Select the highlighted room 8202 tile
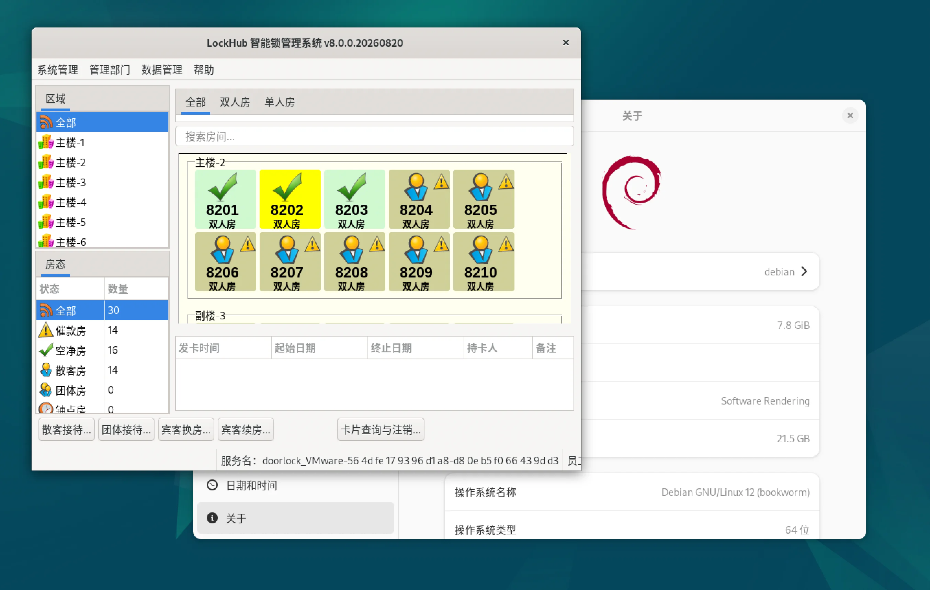This screenshot has width=930, height=590. coord(290,199)
